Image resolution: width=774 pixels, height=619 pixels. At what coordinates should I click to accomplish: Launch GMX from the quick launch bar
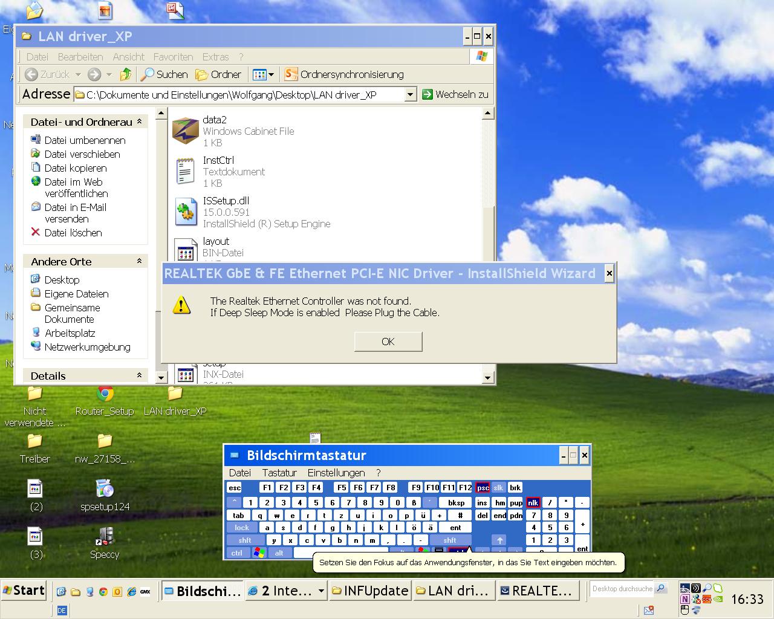145,592
